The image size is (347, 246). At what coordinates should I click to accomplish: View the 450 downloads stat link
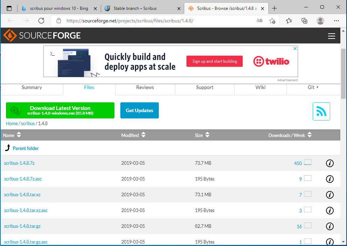298,163
